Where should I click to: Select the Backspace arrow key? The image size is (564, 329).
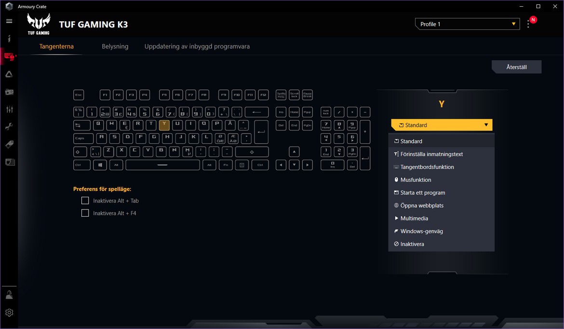click(256, 112)
